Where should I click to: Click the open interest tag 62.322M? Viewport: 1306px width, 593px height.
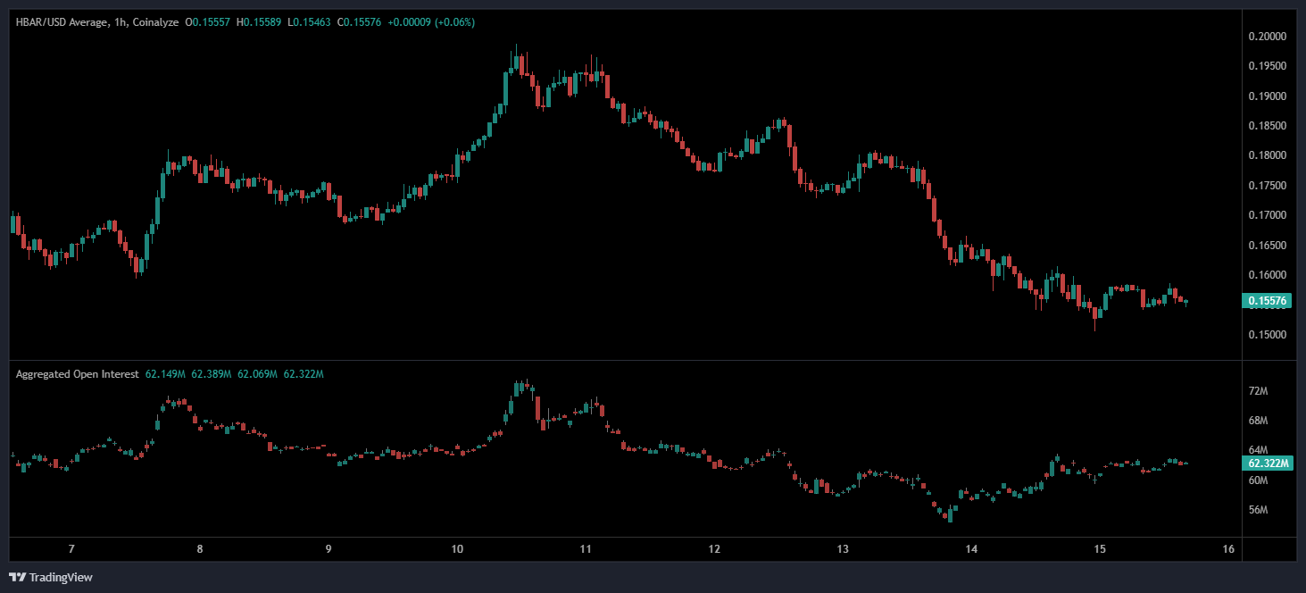click(1265, 464)
